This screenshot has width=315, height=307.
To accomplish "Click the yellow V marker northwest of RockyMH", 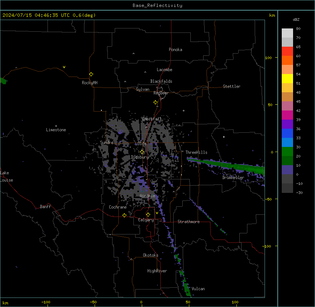I will click(x=64, y=67).
